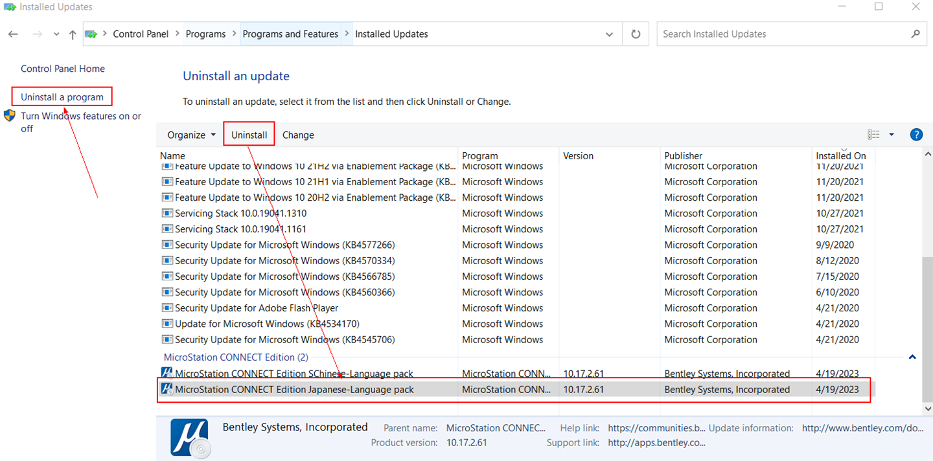
Task: Click the icon of update KB4534170
Action: coord(167,324)
